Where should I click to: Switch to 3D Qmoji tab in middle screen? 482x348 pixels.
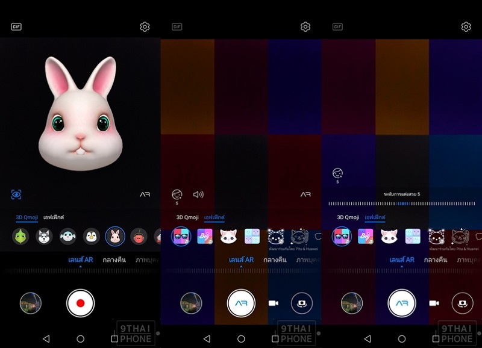(187, 217)
